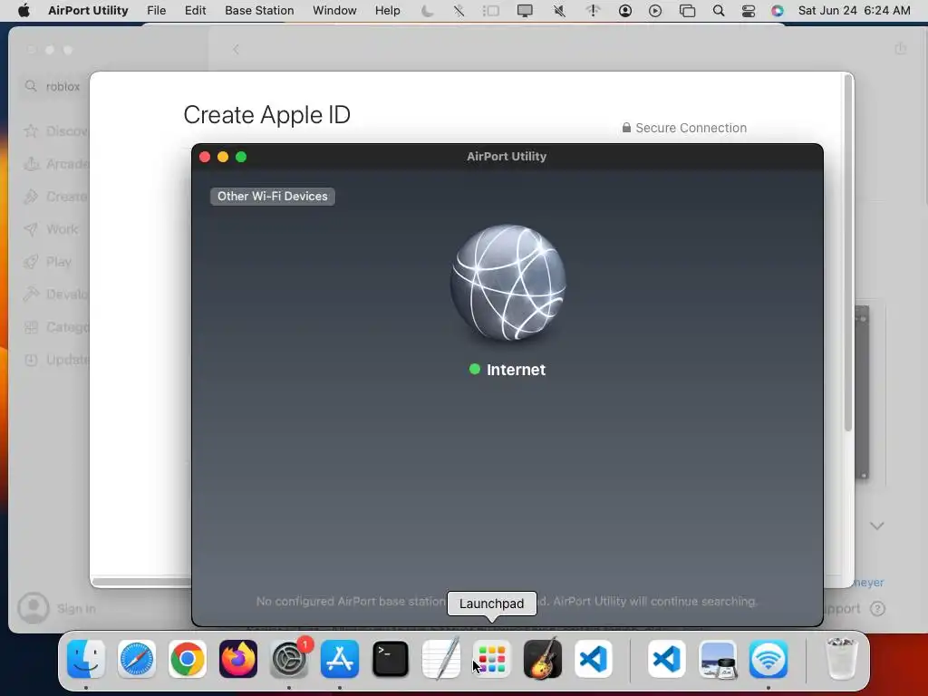Click the green Internet status dot
The width and height of the screenshot is (928, 696).
[x=474, y=370]
